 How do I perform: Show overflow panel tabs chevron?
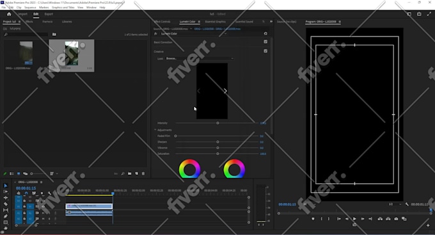coord(271,22)
